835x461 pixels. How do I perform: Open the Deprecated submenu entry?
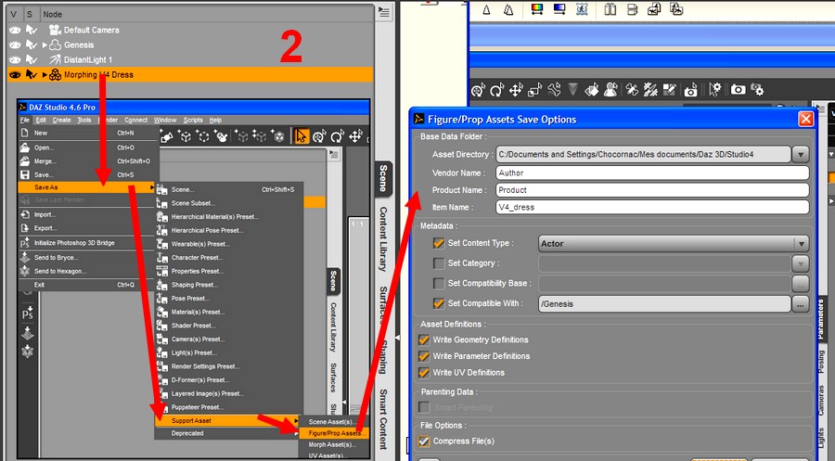227,433
